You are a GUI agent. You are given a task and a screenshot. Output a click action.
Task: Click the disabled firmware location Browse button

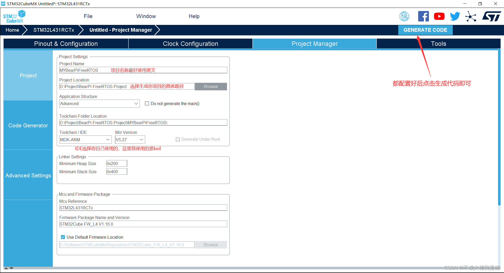(x=211, y=245)
